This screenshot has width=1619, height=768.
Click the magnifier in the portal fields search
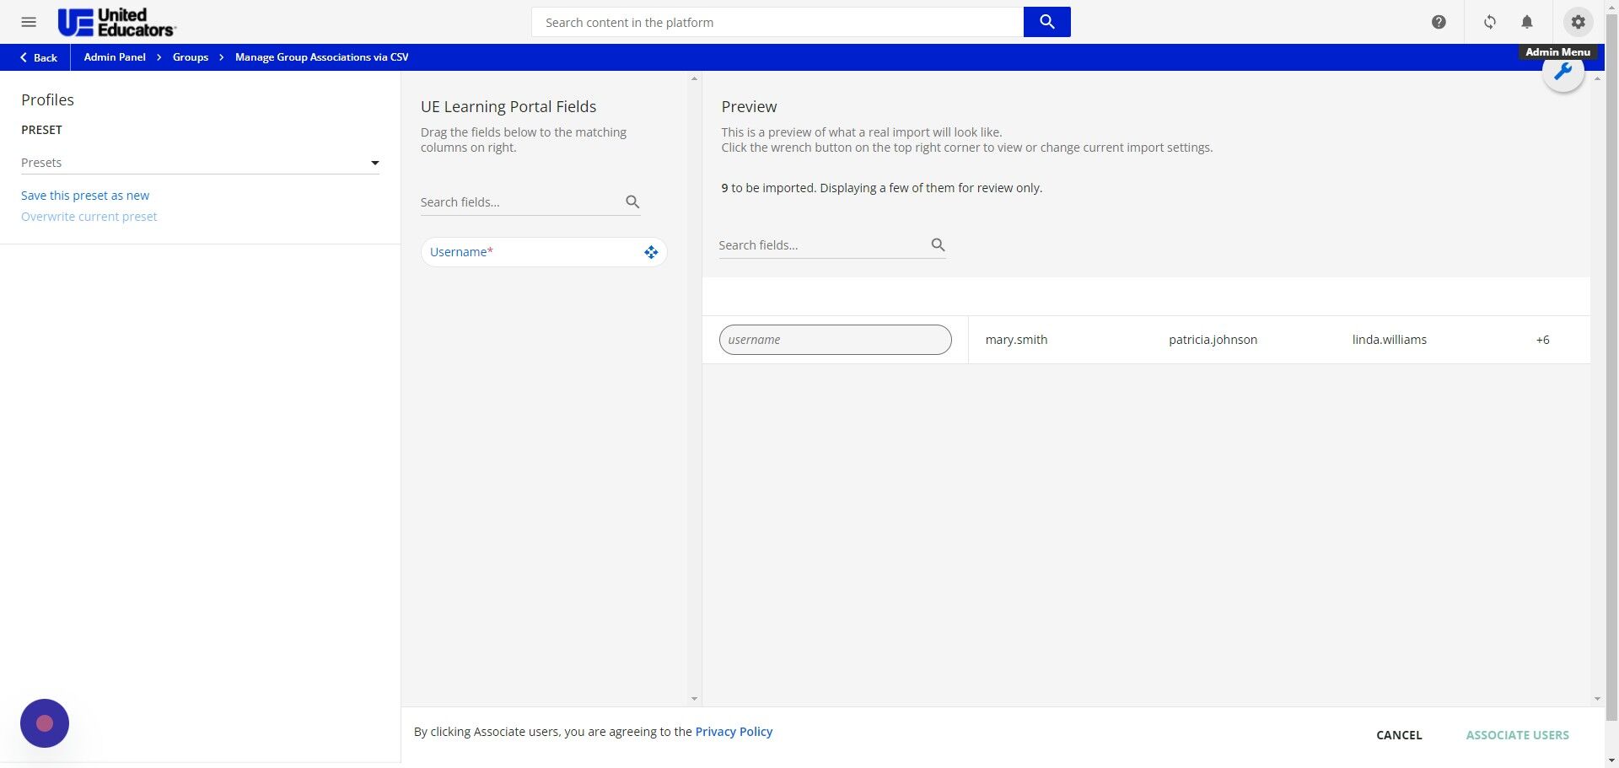tap(632, 201)
